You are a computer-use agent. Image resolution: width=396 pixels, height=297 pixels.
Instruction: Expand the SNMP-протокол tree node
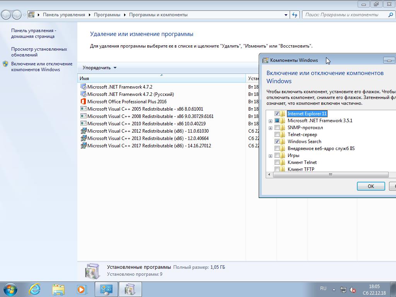[270, 128]
